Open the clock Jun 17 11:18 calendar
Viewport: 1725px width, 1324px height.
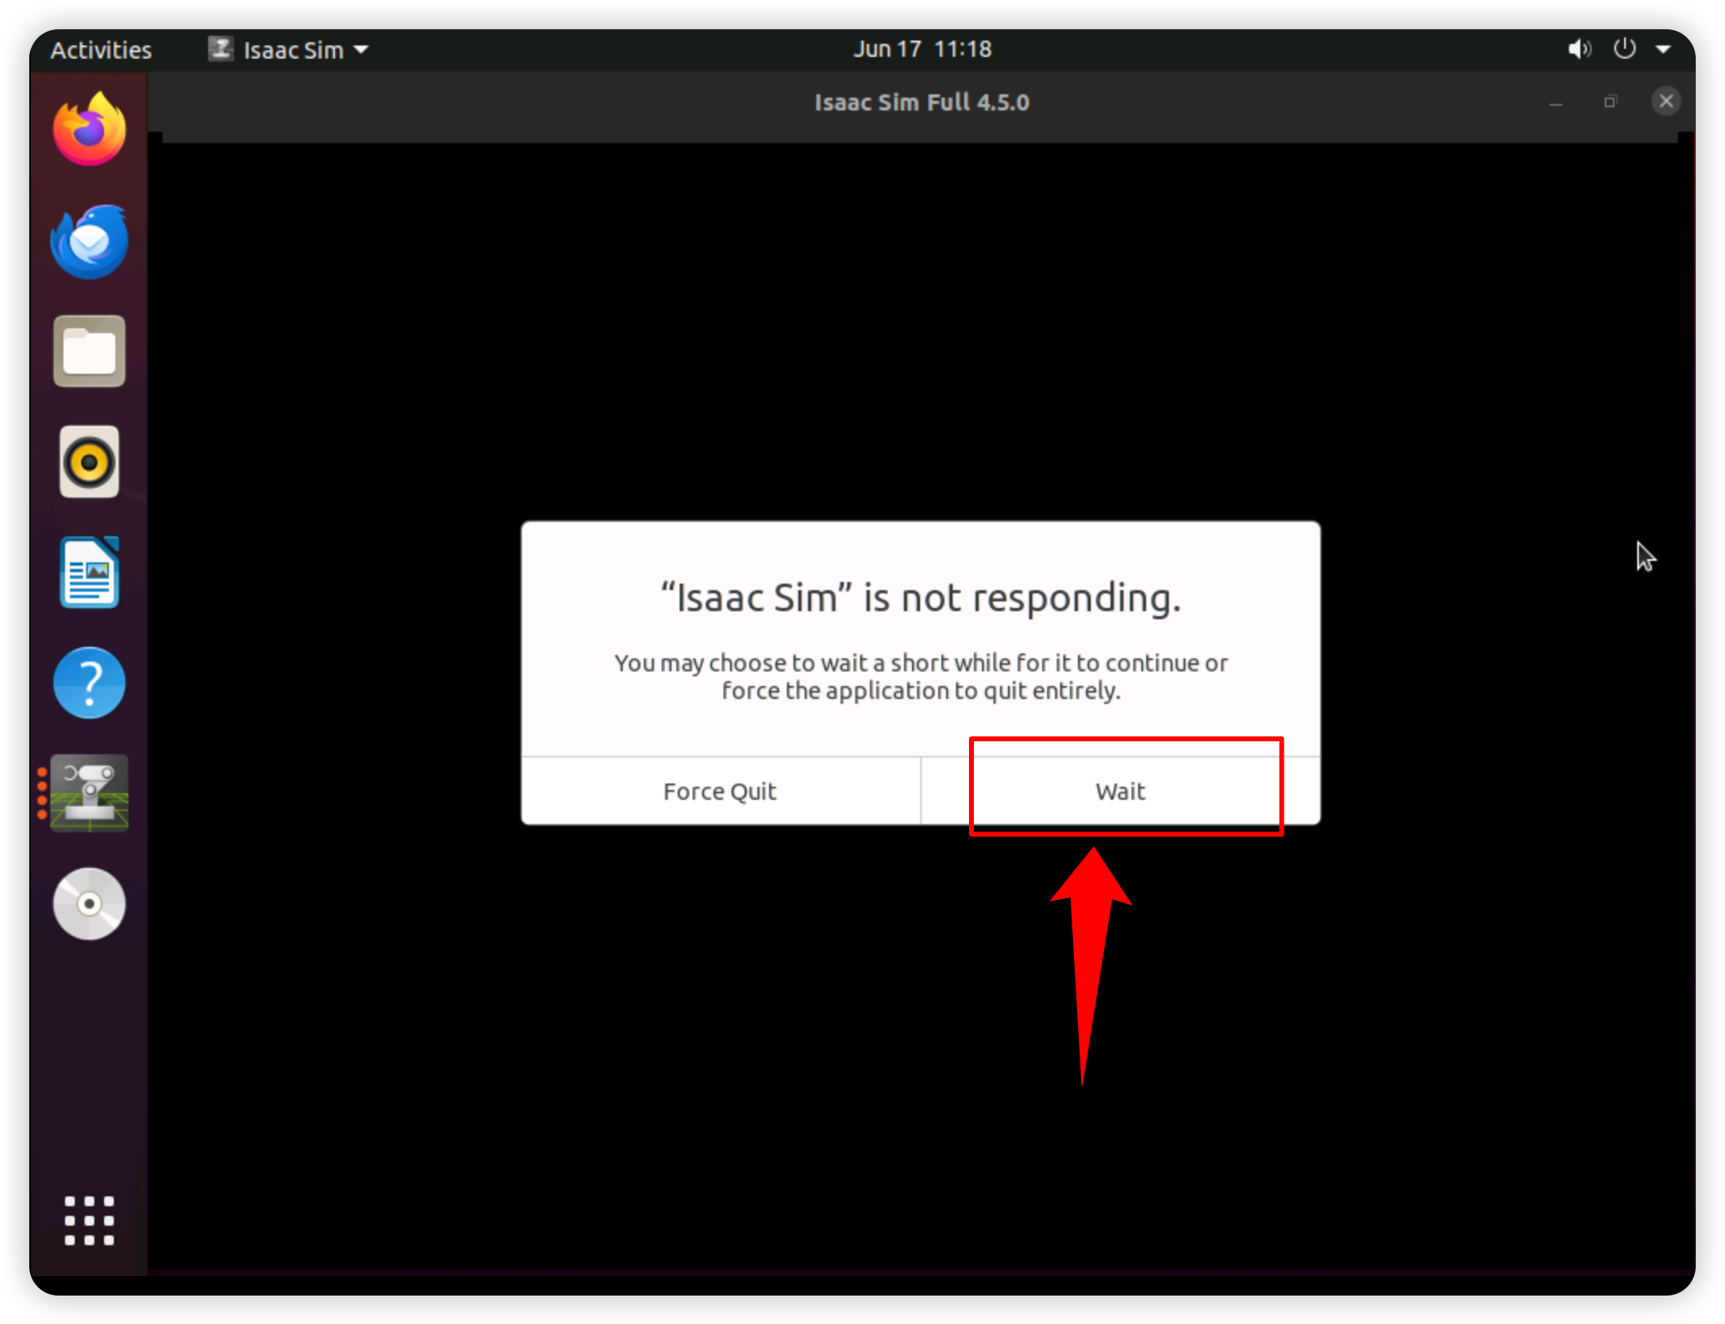pos(923,49)
